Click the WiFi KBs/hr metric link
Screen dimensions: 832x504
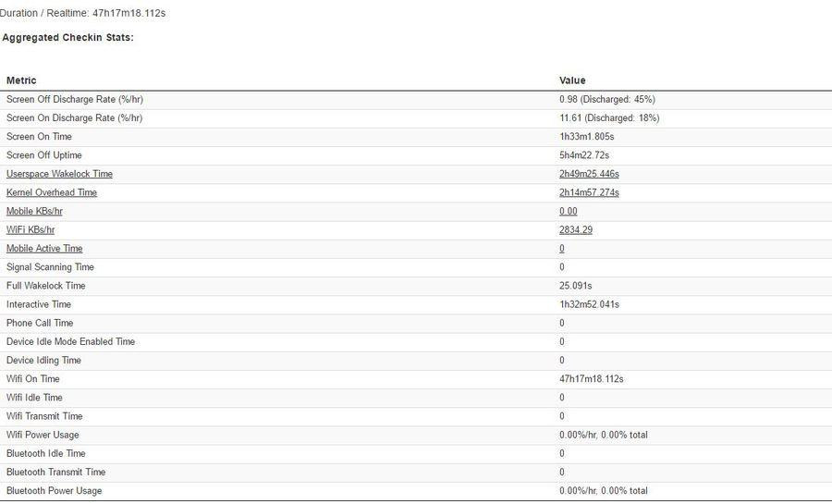(31, 229)
